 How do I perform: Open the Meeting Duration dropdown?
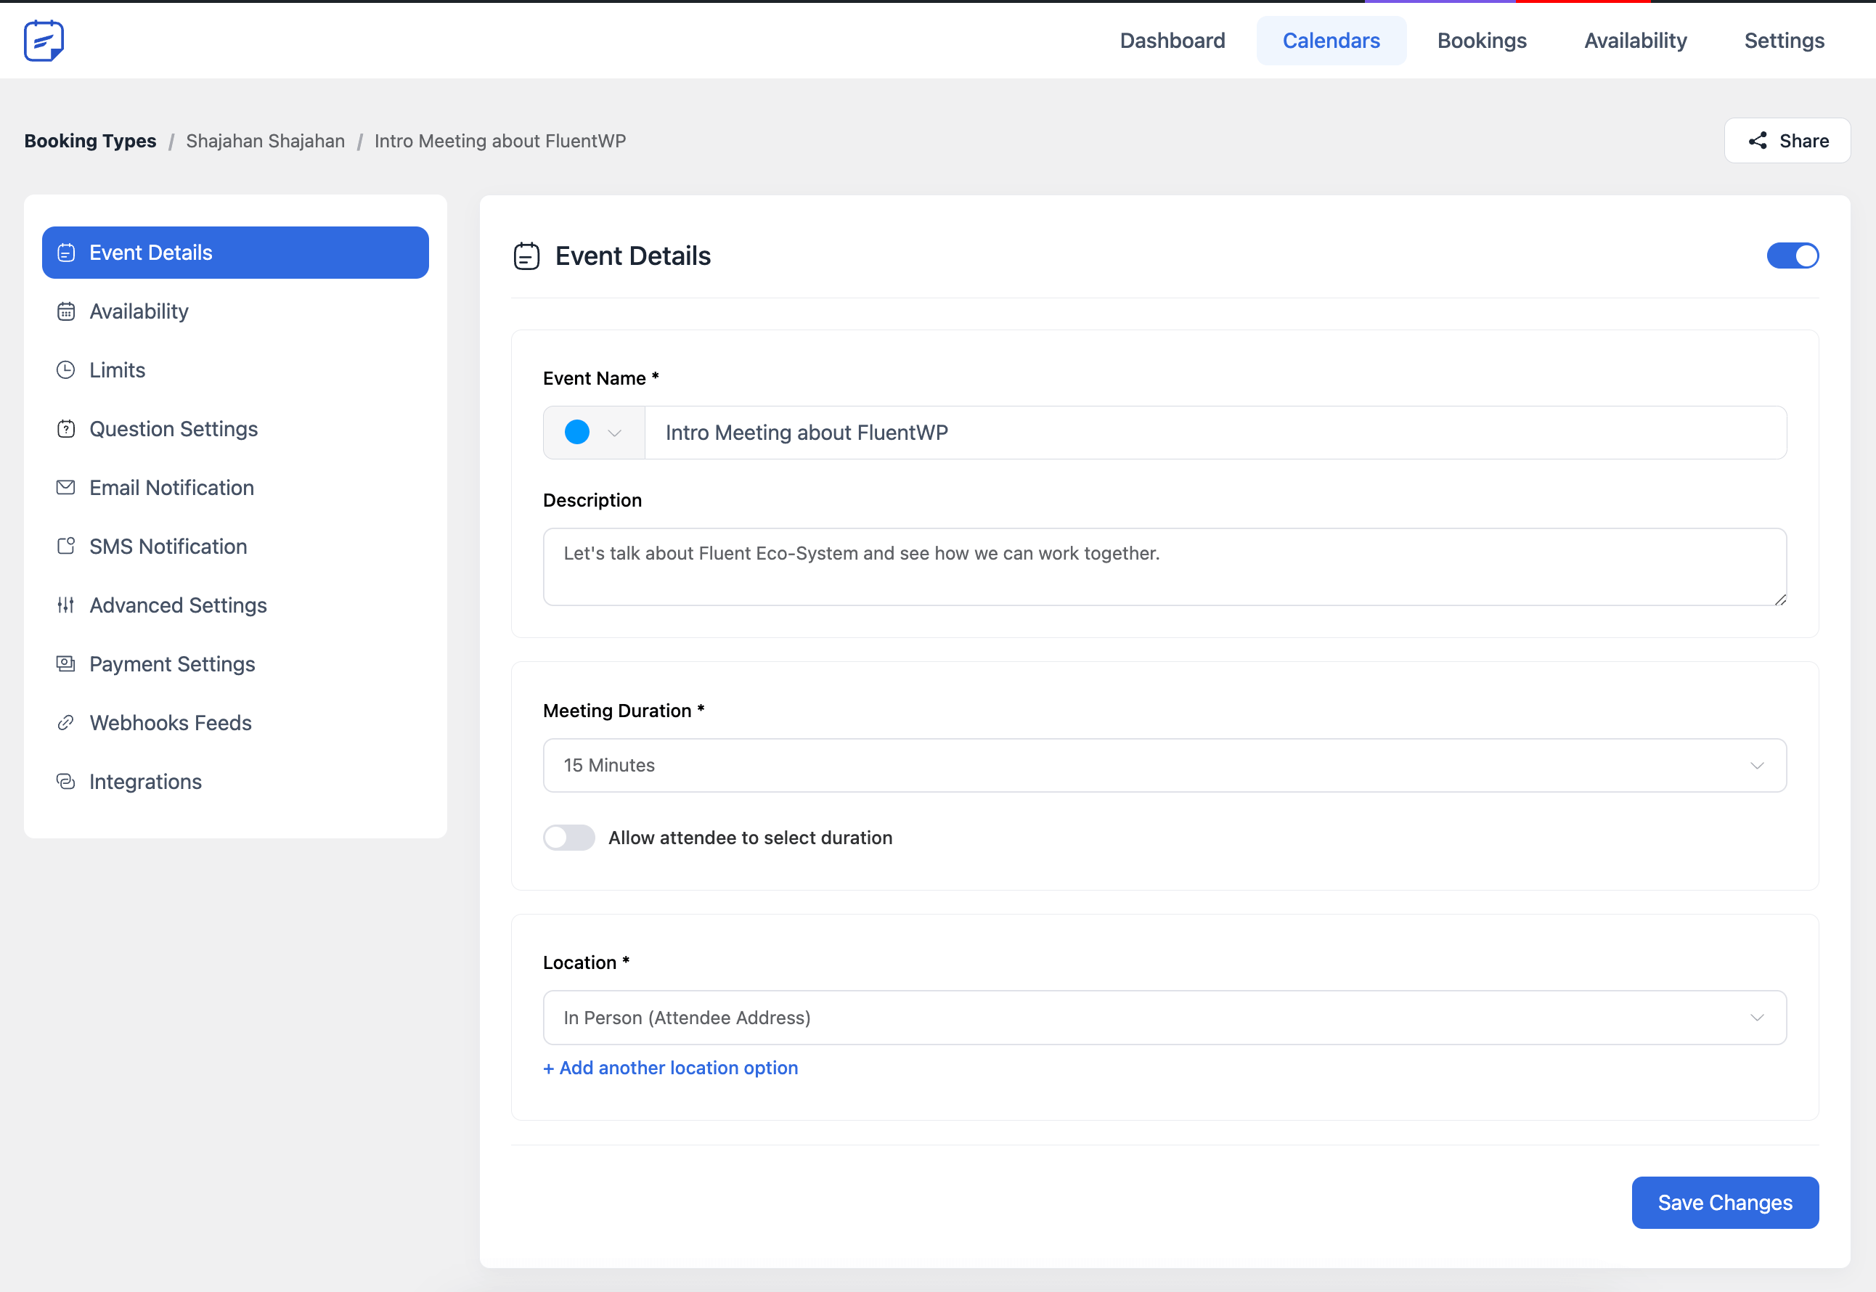(x=1164, y=765)
